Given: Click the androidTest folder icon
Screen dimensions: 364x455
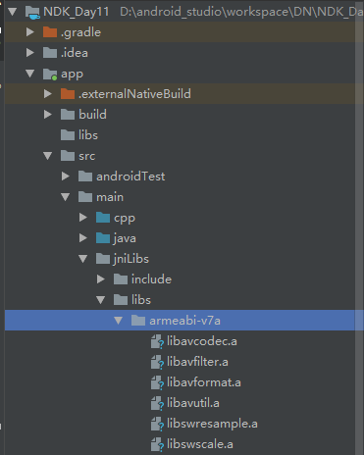Looking at the screenshot, I should point(85,177).
